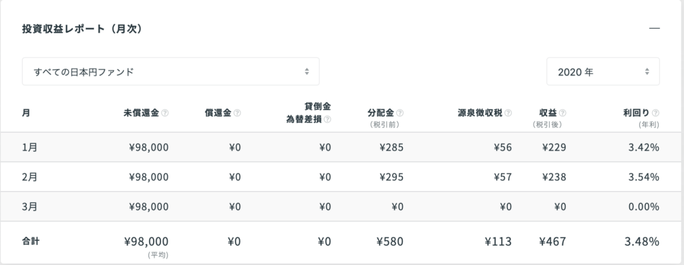Click the 合計 total row label
684x265 pixels.
tap(31, 241)
